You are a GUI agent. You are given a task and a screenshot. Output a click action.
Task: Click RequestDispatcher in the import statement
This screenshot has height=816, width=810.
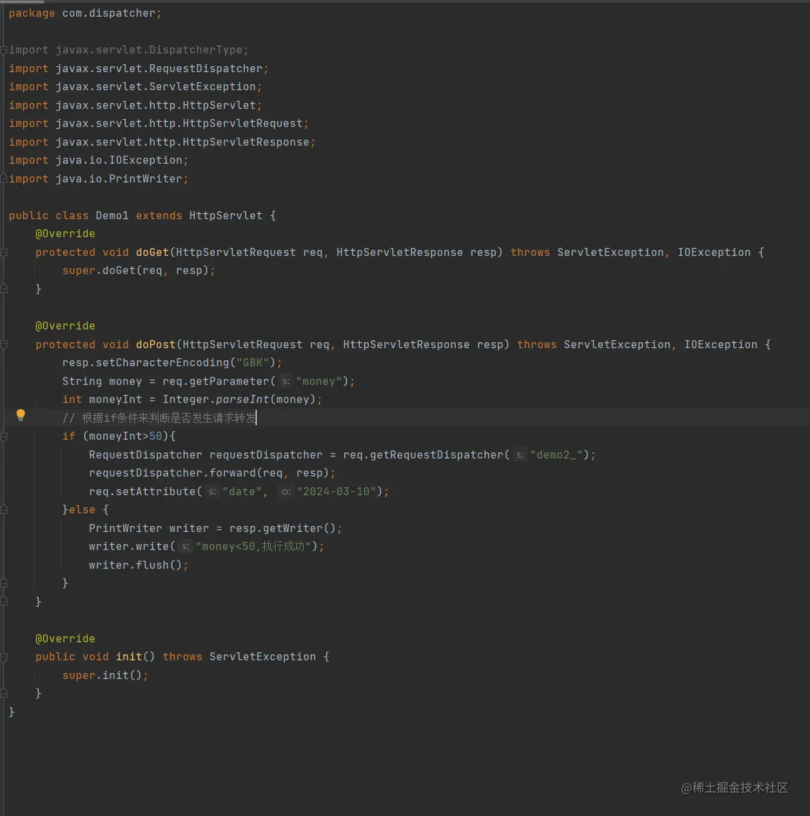206,69
